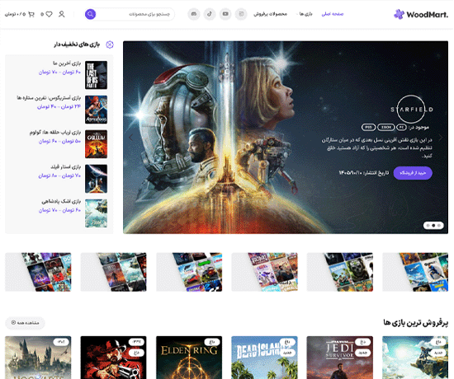Open the صفحه اصلی menu item
This screenshot has height=379, width=454.
point(333,14)
